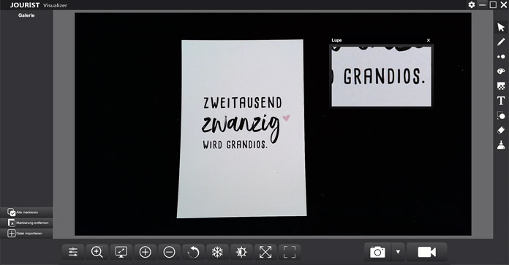Select the pencil drawing tool
Viewport: 509px width, 265px height.
pyautogui.click(x=501, y=42)
